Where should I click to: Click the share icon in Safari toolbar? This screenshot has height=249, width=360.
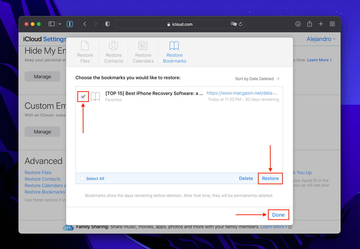point(310,24)
